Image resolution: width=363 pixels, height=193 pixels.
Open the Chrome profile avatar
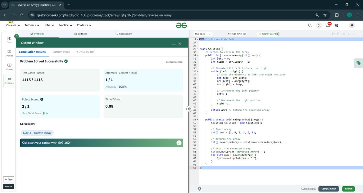click(349, 15)
